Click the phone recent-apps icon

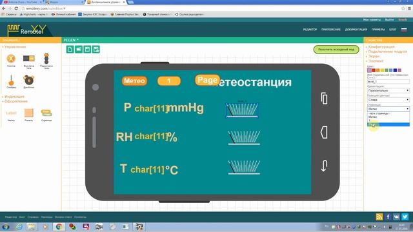(x=324, y=99)
